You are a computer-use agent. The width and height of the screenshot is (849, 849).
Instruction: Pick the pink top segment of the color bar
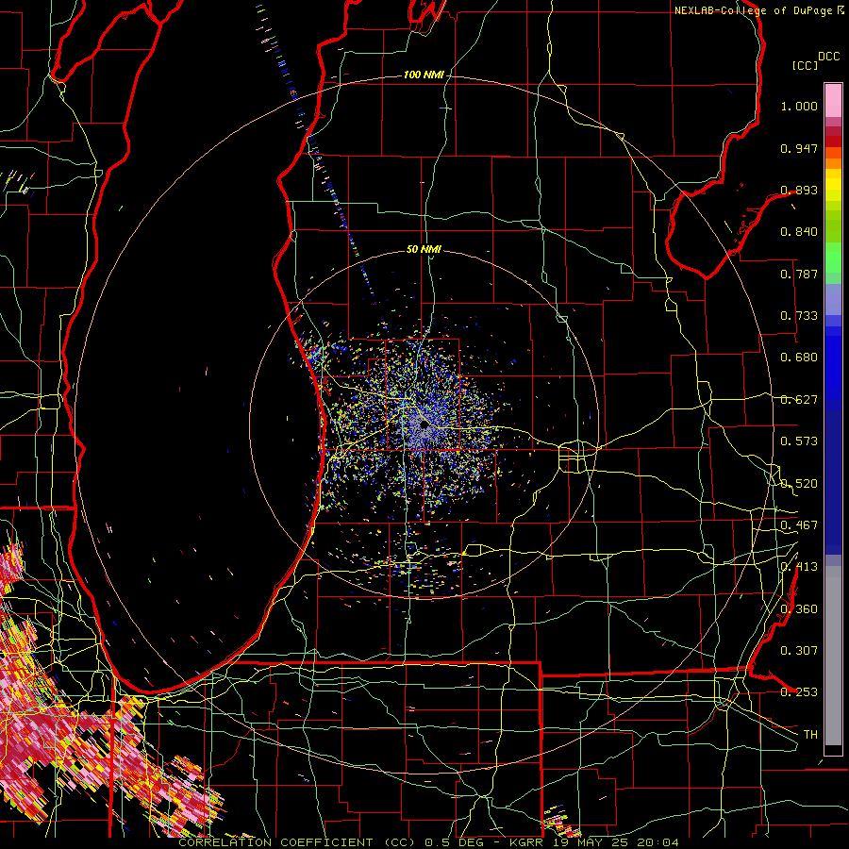(833, 101)
